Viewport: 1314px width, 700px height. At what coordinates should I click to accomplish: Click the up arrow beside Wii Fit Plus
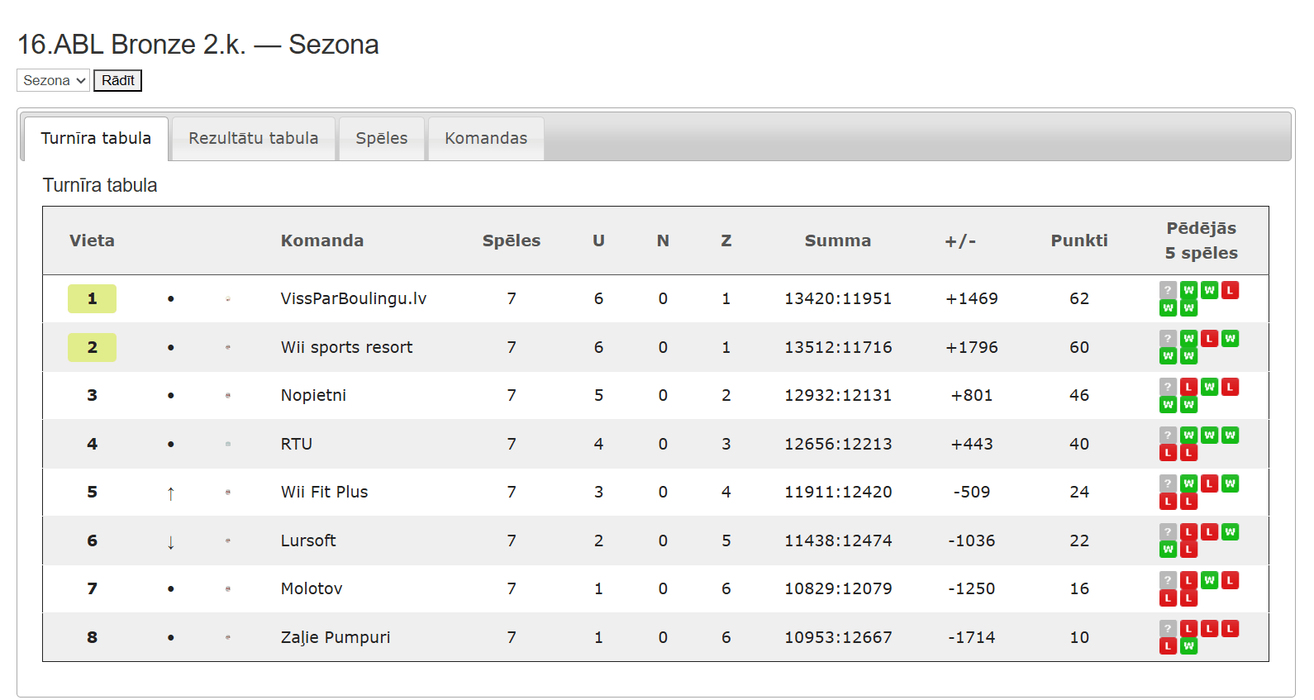pyautogui.click(x=171, y=493)
